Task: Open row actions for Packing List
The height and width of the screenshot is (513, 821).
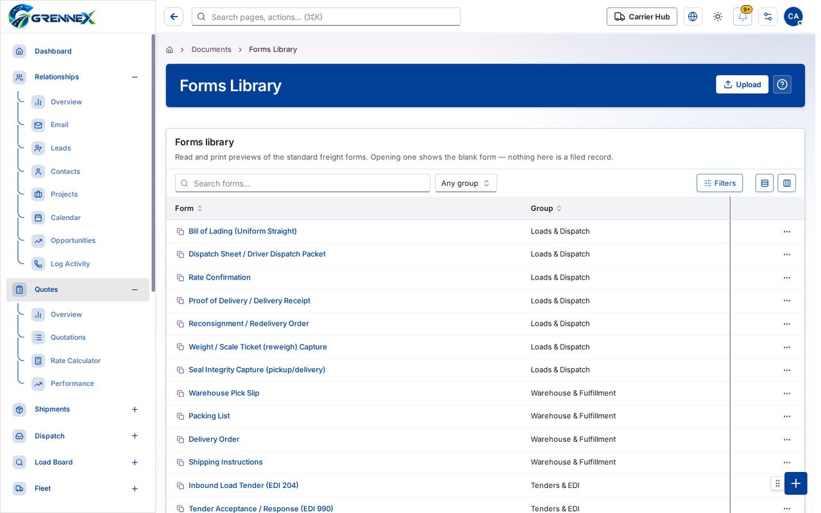Action: coord(787,416)
